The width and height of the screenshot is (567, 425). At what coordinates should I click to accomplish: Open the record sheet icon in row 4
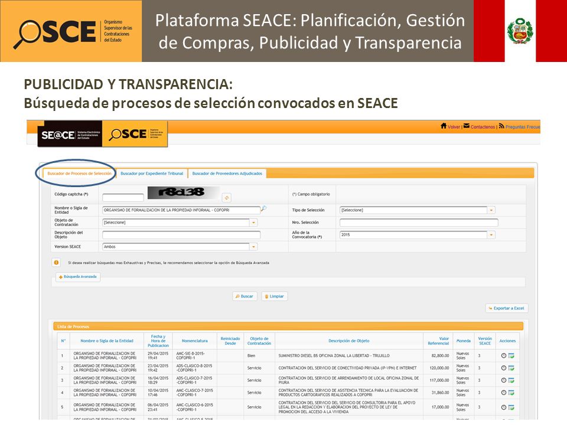511,393
